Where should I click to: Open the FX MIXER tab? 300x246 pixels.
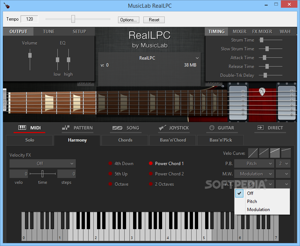click(x=262, y=32)
